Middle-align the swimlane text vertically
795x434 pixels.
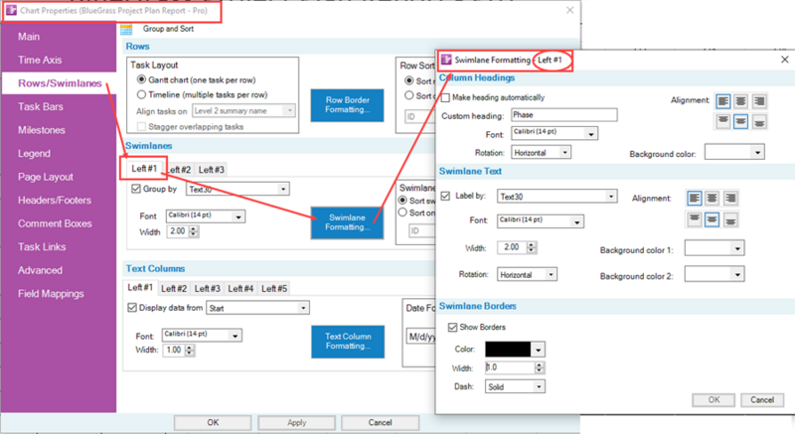[x=712, y=219]
